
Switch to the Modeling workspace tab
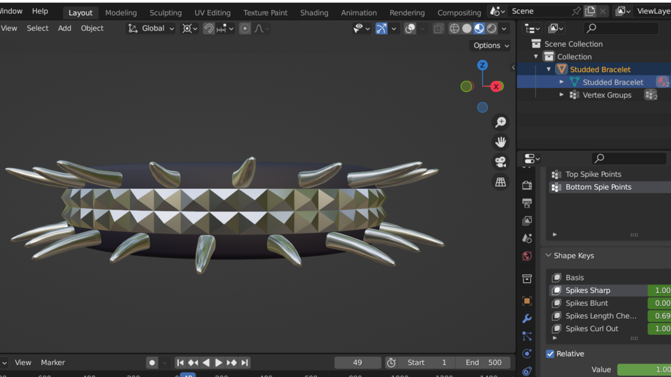coord(121,13)
